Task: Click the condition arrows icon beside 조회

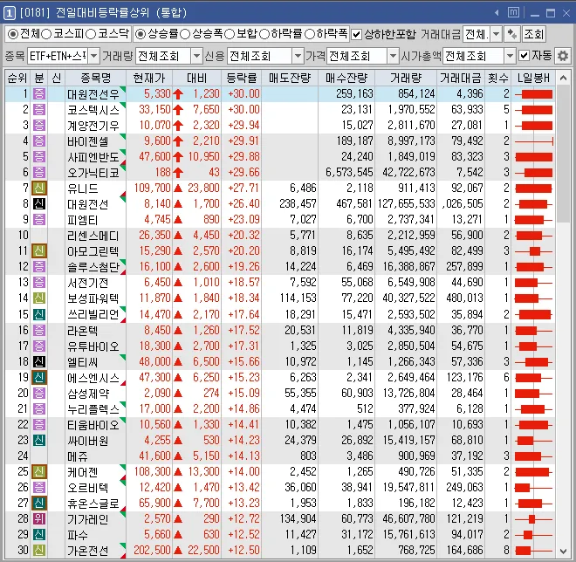Action: (x=511, y=35)
